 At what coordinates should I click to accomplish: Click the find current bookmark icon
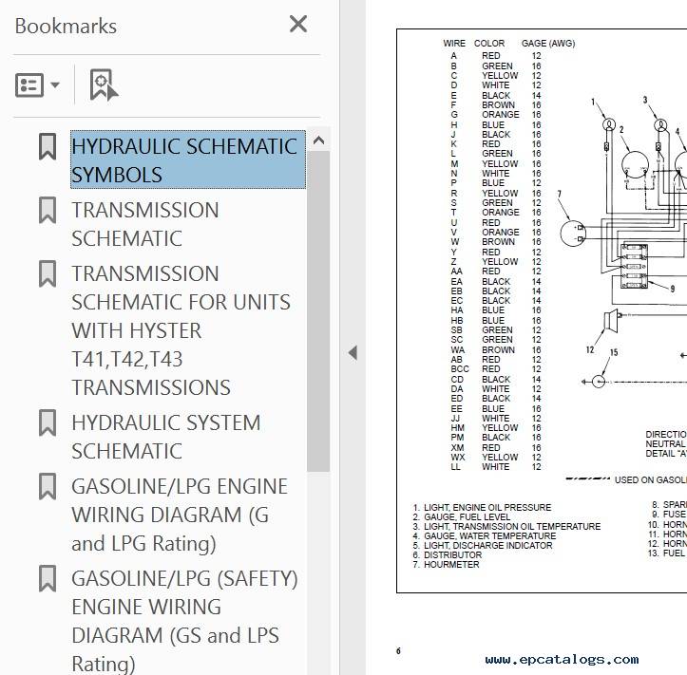[104, 84]
